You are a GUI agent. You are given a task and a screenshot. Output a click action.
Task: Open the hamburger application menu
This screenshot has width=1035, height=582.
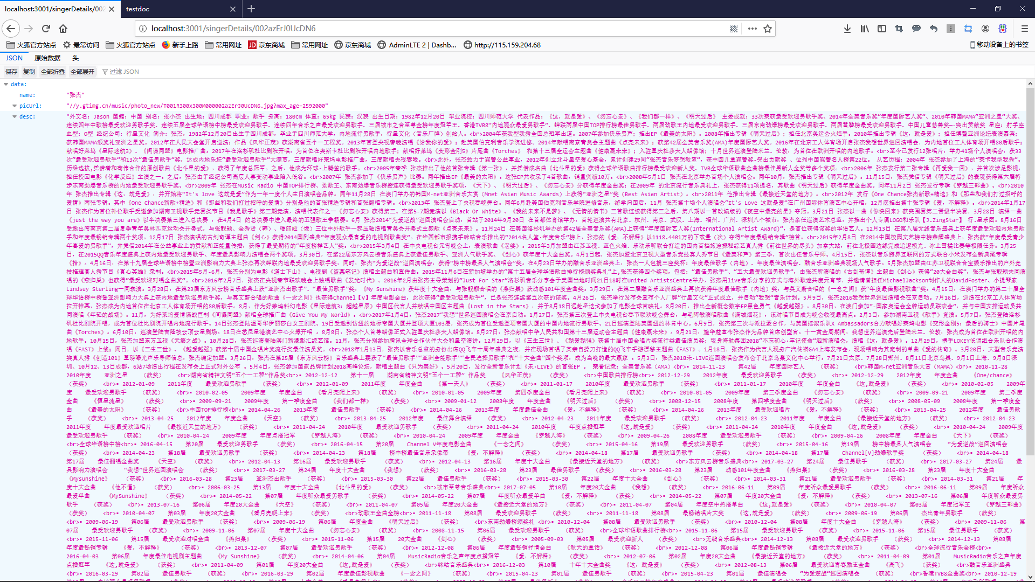(1024, 29)
